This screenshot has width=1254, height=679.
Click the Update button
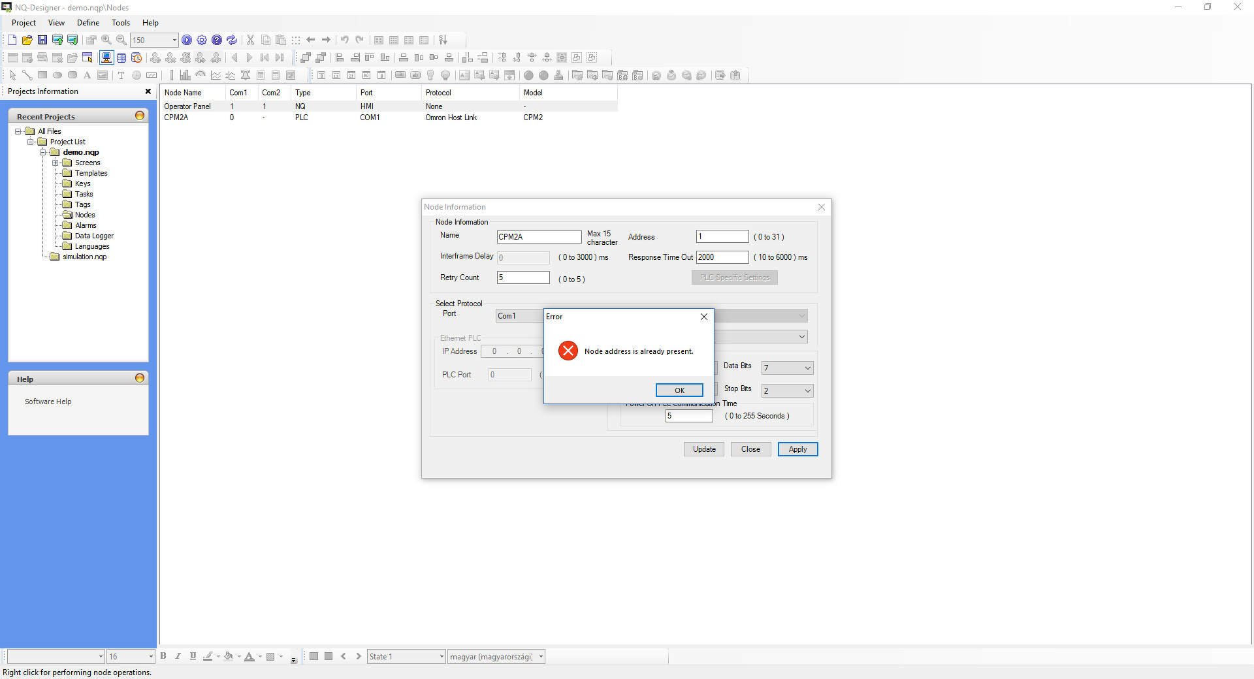tap(704, 449)
